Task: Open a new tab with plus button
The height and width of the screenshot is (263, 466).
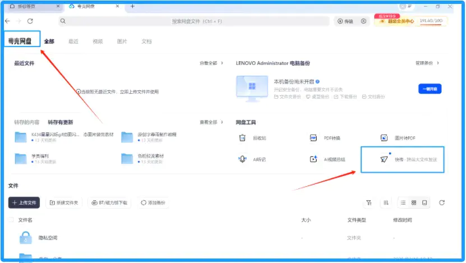Action: click(132, 6)
